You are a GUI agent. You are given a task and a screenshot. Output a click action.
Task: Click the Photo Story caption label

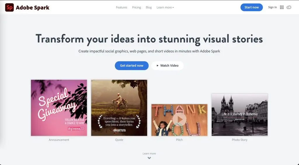(x=239, y=140)
